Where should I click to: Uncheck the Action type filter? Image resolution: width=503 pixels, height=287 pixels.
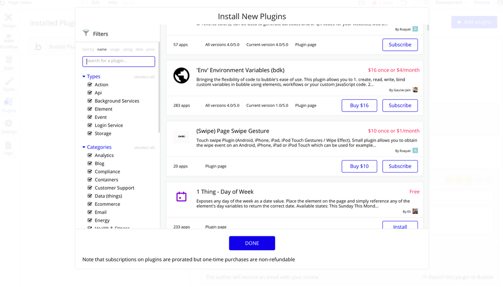tap(90, 84)
